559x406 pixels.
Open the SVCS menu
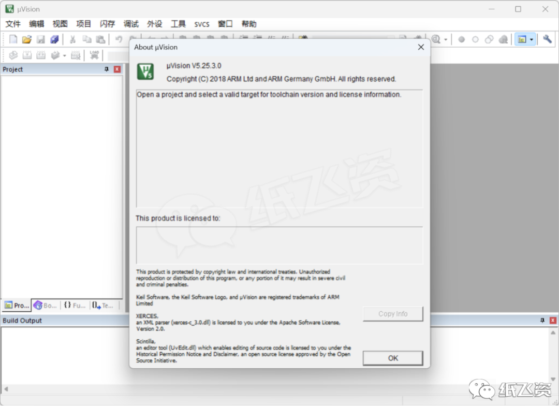point(201,24)
